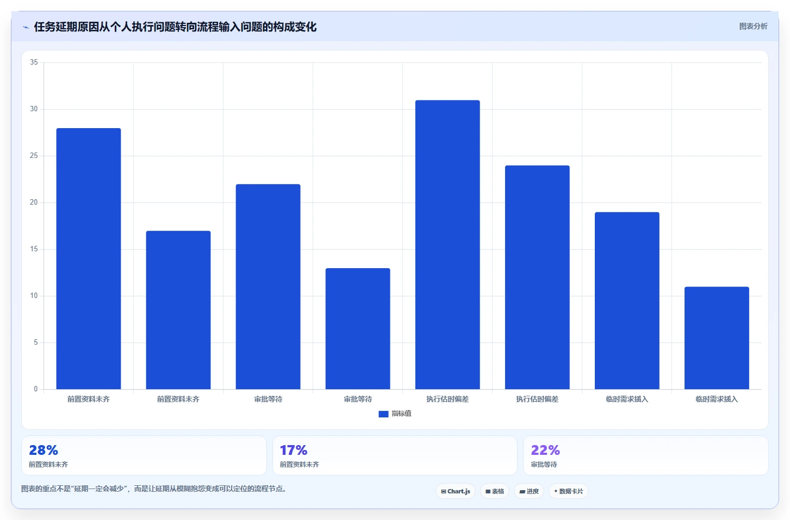Click the footer note starting 图表的重点不是
790x520 pixels.
[154, 489]
